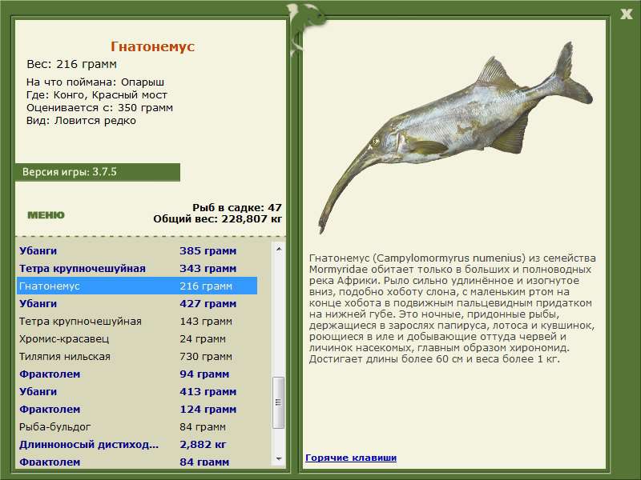The height and width of the screenshot is (480, 641).
Task: Select Тетра крупночешуйная 343 грамм row
Action: point(137,268)
